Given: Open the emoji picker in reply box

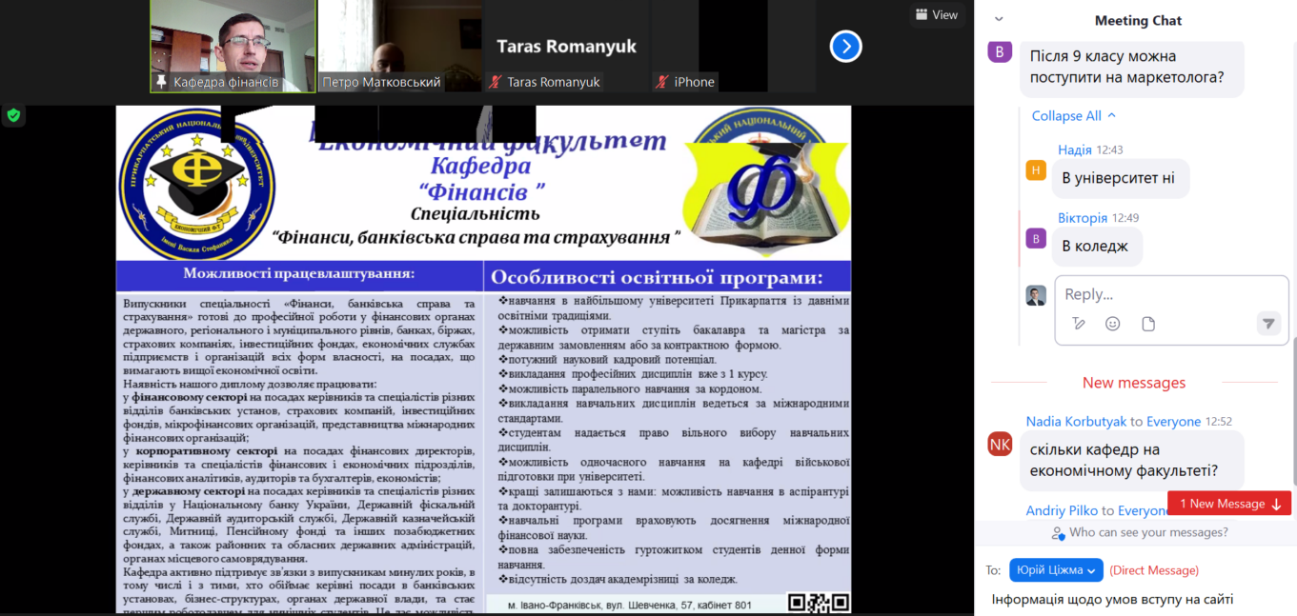Looking at the screenshot, I should tap(1112, 324).
